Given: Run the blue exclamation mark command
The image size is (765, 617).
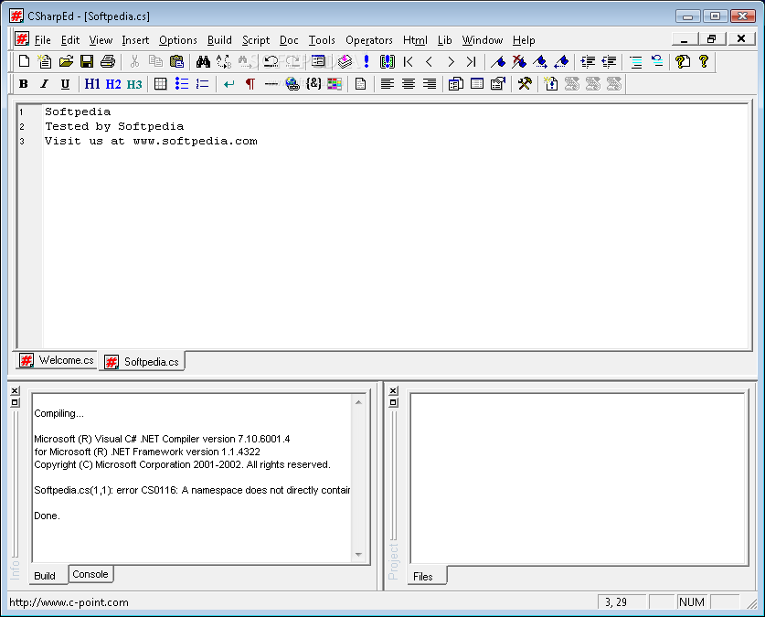Looking at the screenshot, I should pos(367,61).
